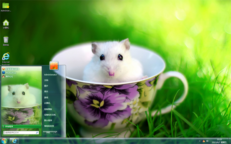
Task: Click the Internet Explorer taskbar icon
Action: pos(14,141)
